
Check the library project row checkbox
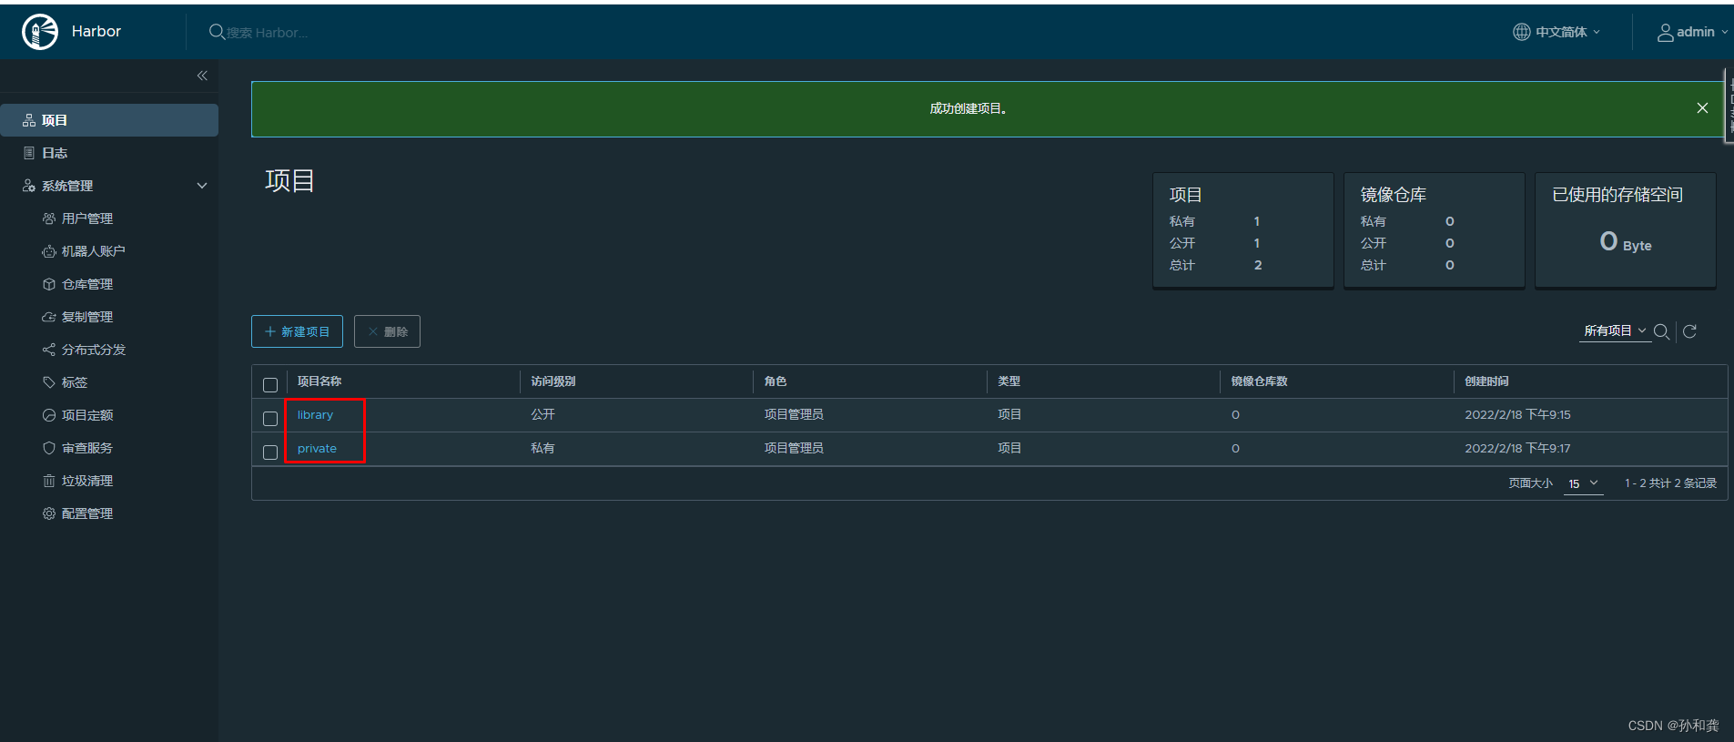click(x=270, y=419)
